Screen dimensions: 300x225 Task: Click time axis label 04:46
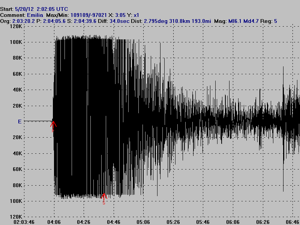(x=114, y=222)
